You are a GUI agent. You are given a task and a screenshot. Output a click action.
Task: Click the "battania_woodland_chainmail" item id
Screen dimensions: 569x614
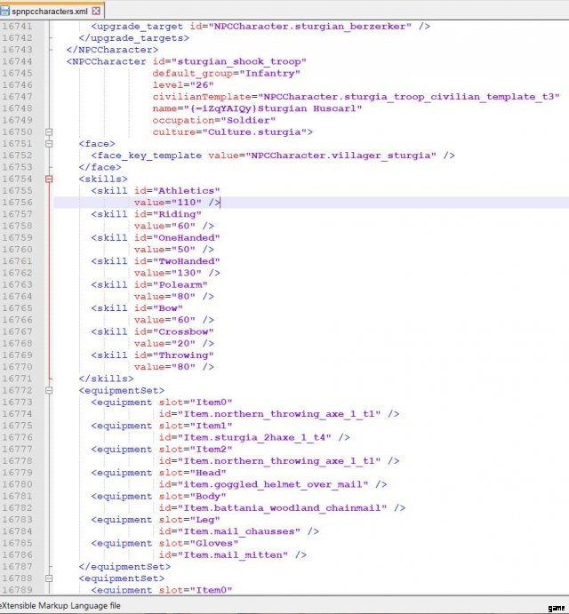(x=282, y=508)
